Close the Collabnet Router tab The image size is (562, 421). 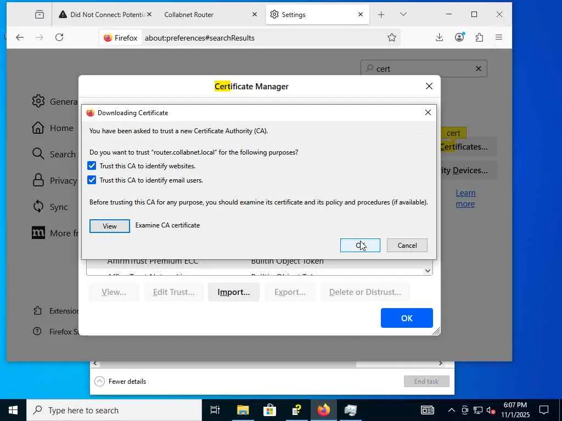(x=255, y=14)
